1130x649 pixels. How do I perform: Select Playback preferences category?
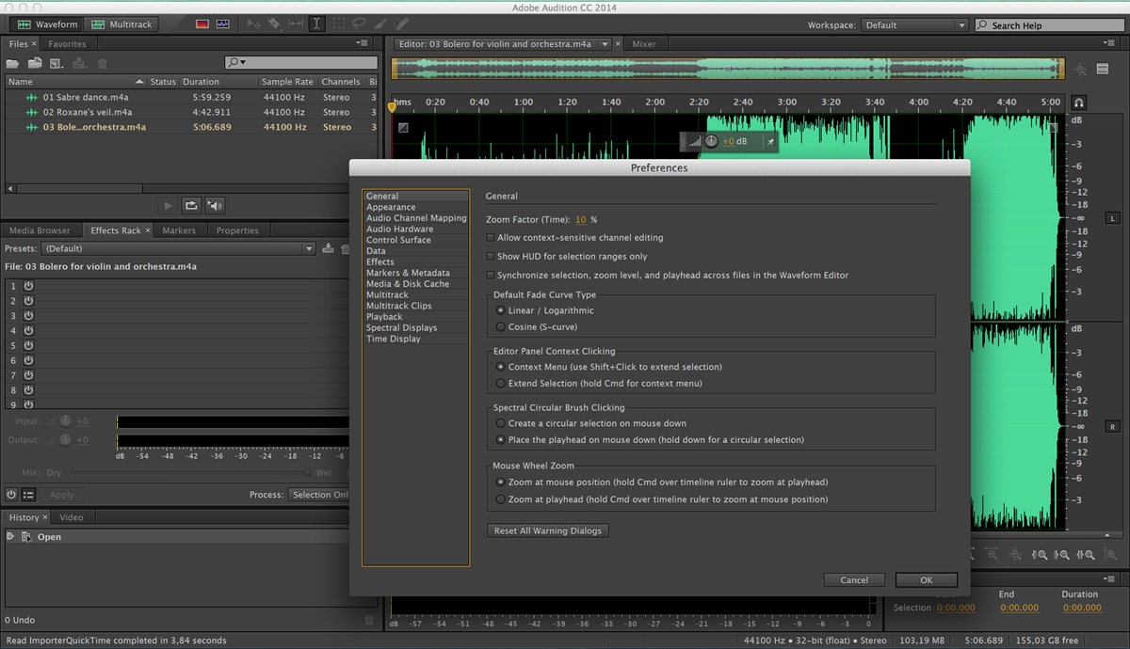click(384, 317)
